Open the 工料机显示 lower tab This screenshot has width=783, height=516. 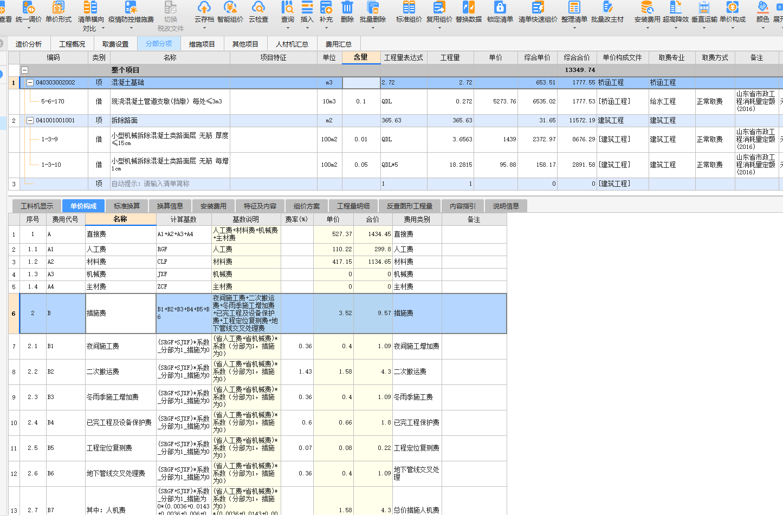[x=37, y=206]
